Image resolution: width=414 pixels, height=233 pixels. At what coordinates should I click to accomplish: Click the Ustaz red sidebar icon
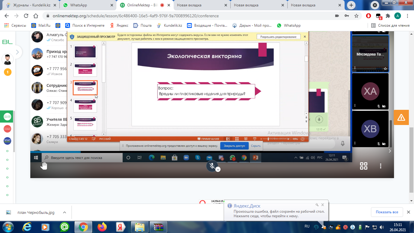pyautogui.click(x=7, y=129)
